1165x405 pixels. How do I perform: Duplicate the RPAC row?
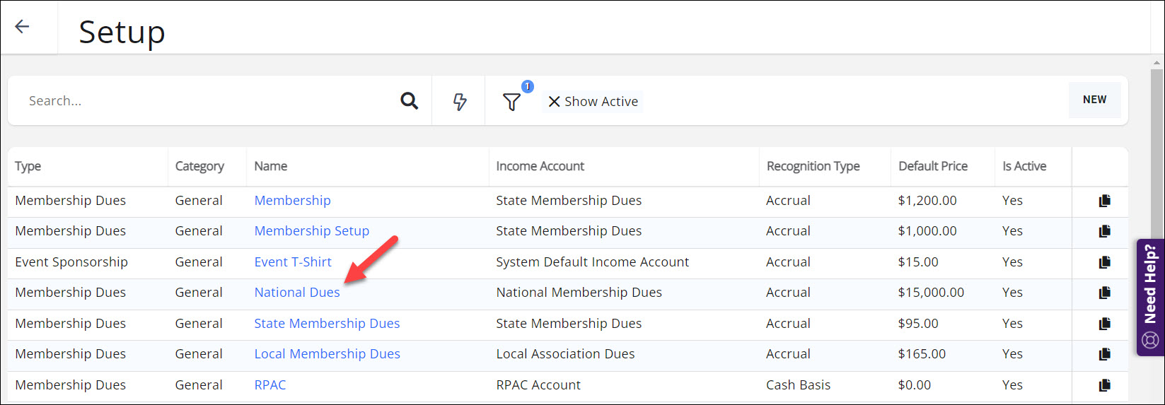click(1104, 385)
